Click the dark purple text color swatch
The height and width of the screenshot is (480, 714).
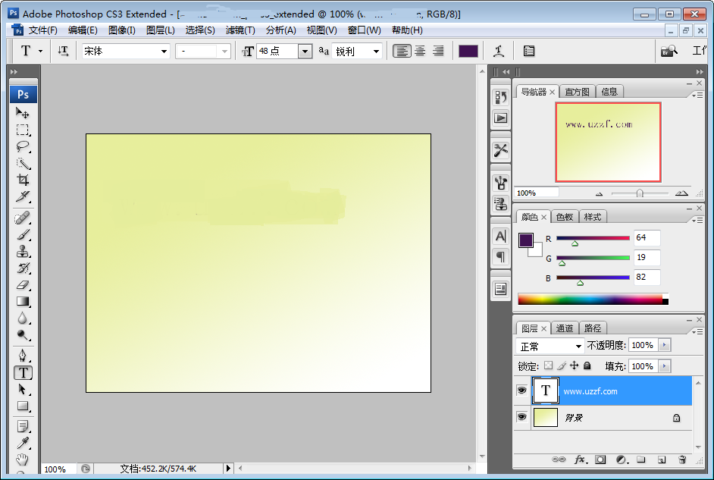[x=468, y=51]
